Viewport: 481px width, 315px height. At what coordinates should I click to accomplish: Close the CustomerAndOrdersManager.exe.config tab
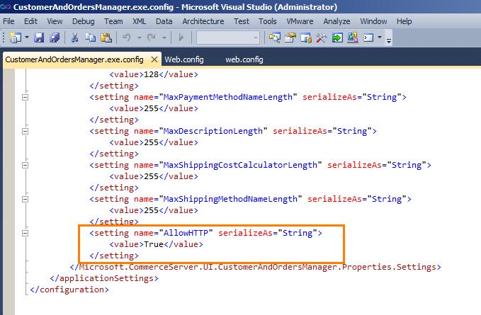click(154, 59)
